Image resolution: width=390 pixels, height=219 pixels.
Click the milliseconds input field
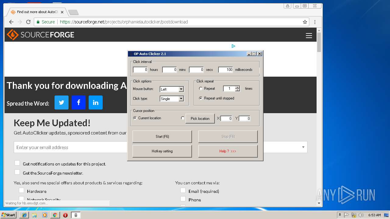click(x=225, y=70)
